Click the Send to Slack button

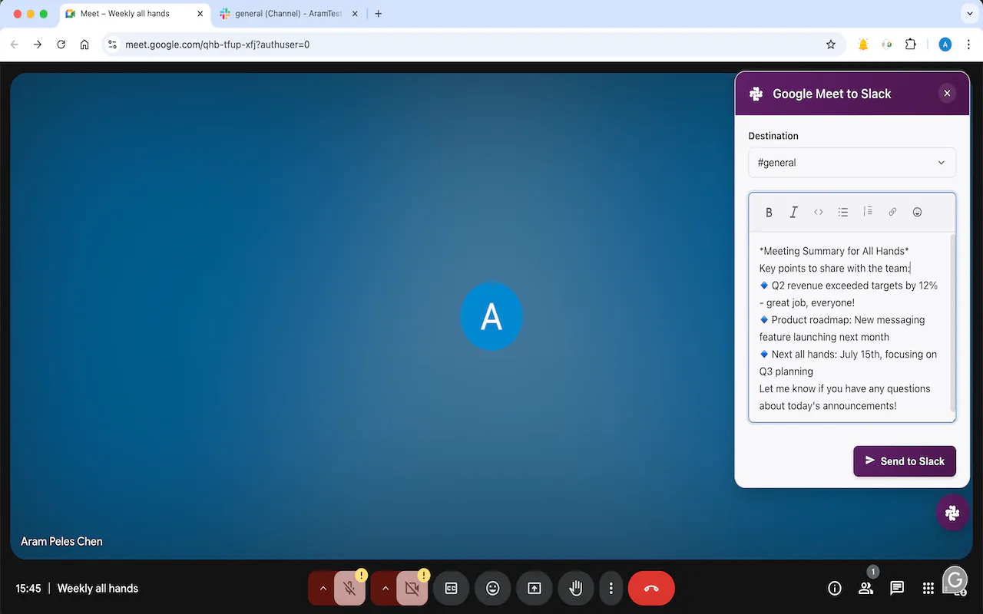tap(905, 461)
